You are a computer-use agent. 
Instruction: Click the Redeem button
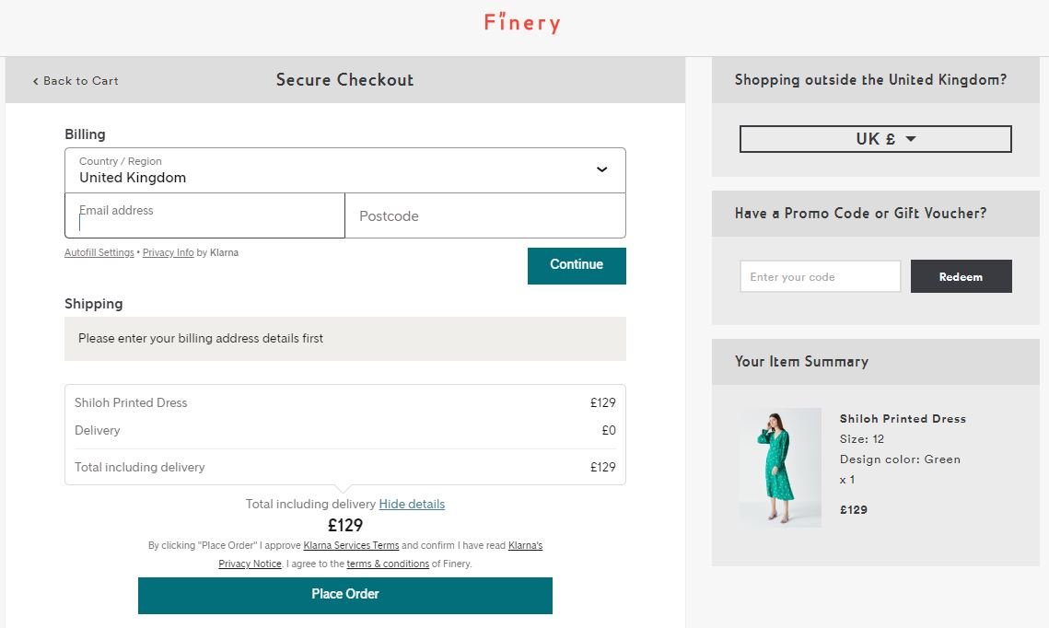[961, 276]
